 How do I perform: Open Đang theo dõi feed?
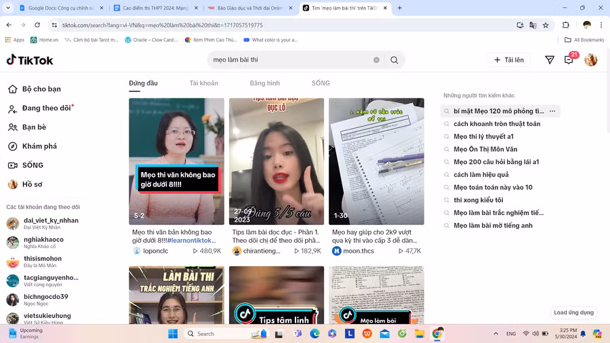pyautogui.click(x=41, y=108)
